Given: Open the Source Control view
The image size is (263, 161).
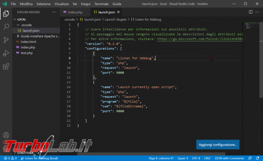Looking at the screenshot, I should click(x=6, y=40).
